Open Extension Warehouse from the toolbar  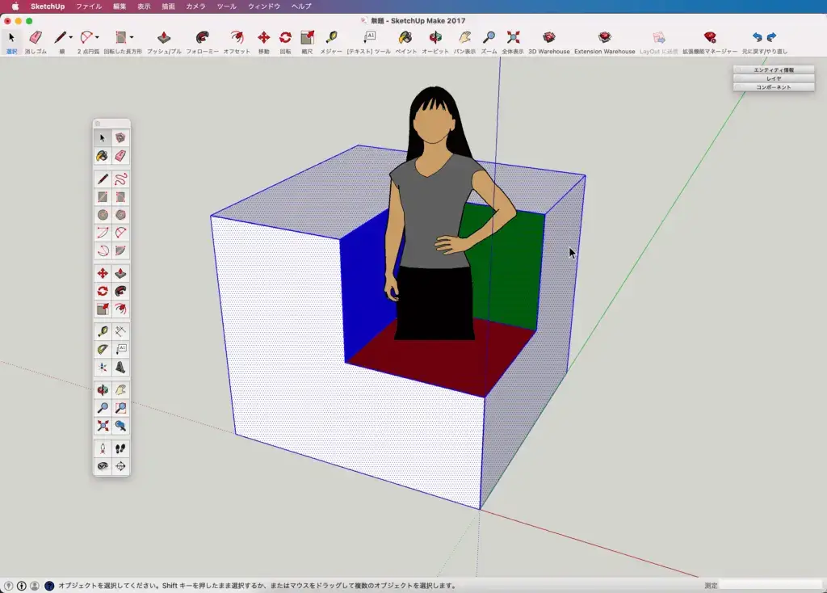(604, 42)
